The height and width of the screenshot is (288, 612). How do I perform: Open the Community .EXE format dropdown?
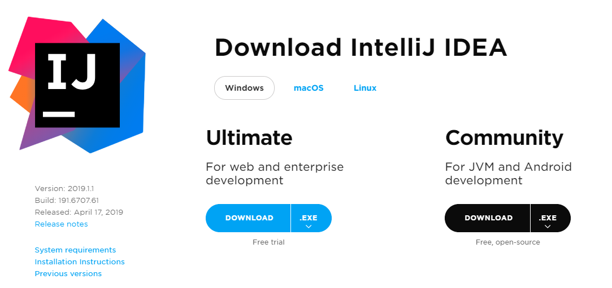coord(550,218)
